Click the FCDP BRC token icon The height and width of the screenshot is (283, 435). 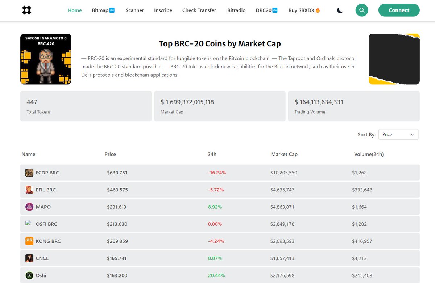tap(29, 173)
